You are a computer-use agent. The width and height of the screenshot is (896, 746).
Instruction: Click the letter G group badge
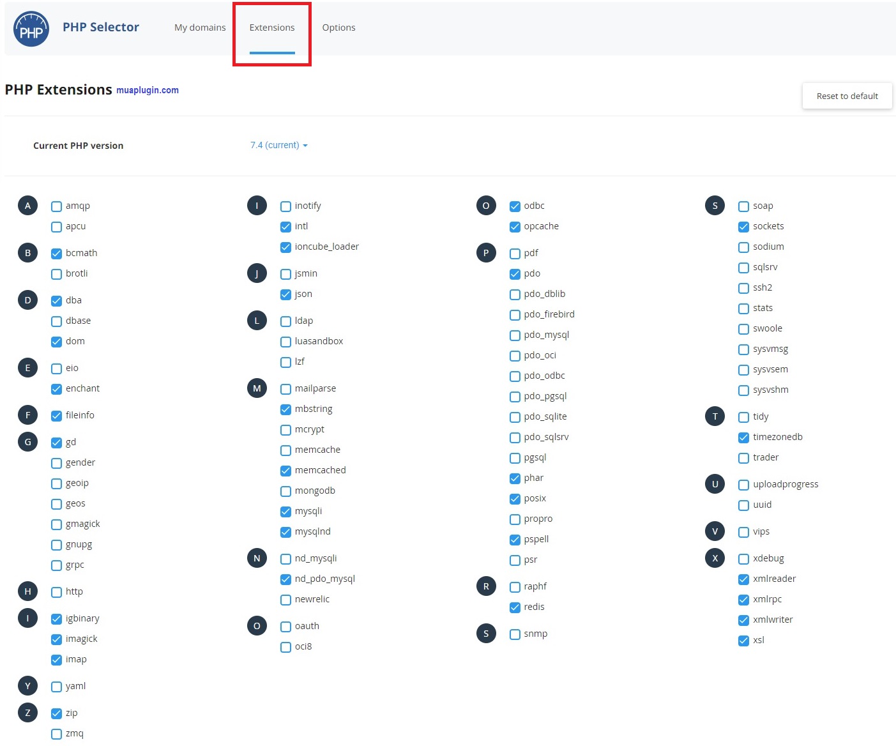(x=27, y=442)
